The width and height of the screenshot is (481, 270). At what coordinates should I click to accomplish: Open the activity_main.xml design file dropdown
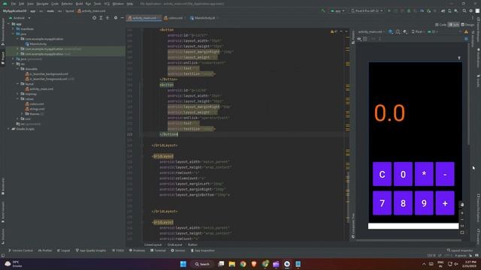tap(371, 31)
